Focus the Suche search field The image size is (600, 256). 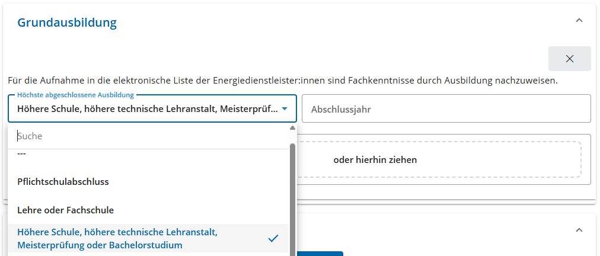pyautogui.click(x=148, y=136)
